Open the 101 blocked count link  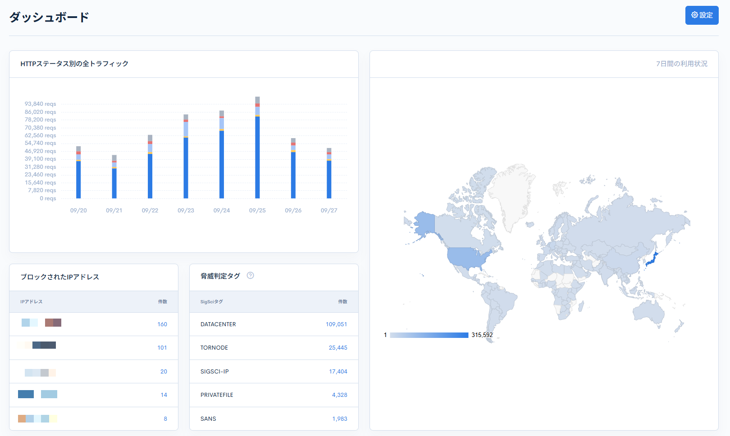[x=162, y=348]
